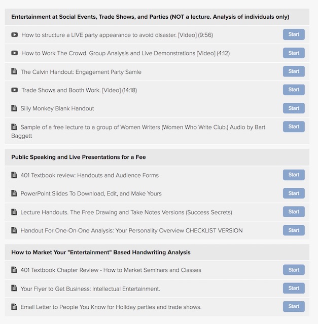Open Handout For One-On-One Analysis lesson title
318x324 pixels.
coord(131,231)
